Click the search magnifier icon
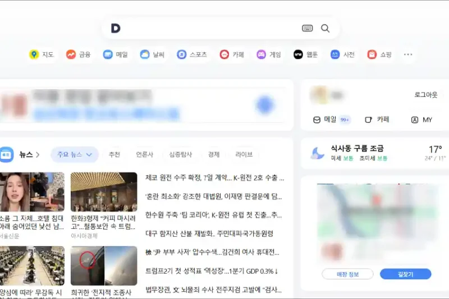449x299 pixels. [x=325, y=28]
